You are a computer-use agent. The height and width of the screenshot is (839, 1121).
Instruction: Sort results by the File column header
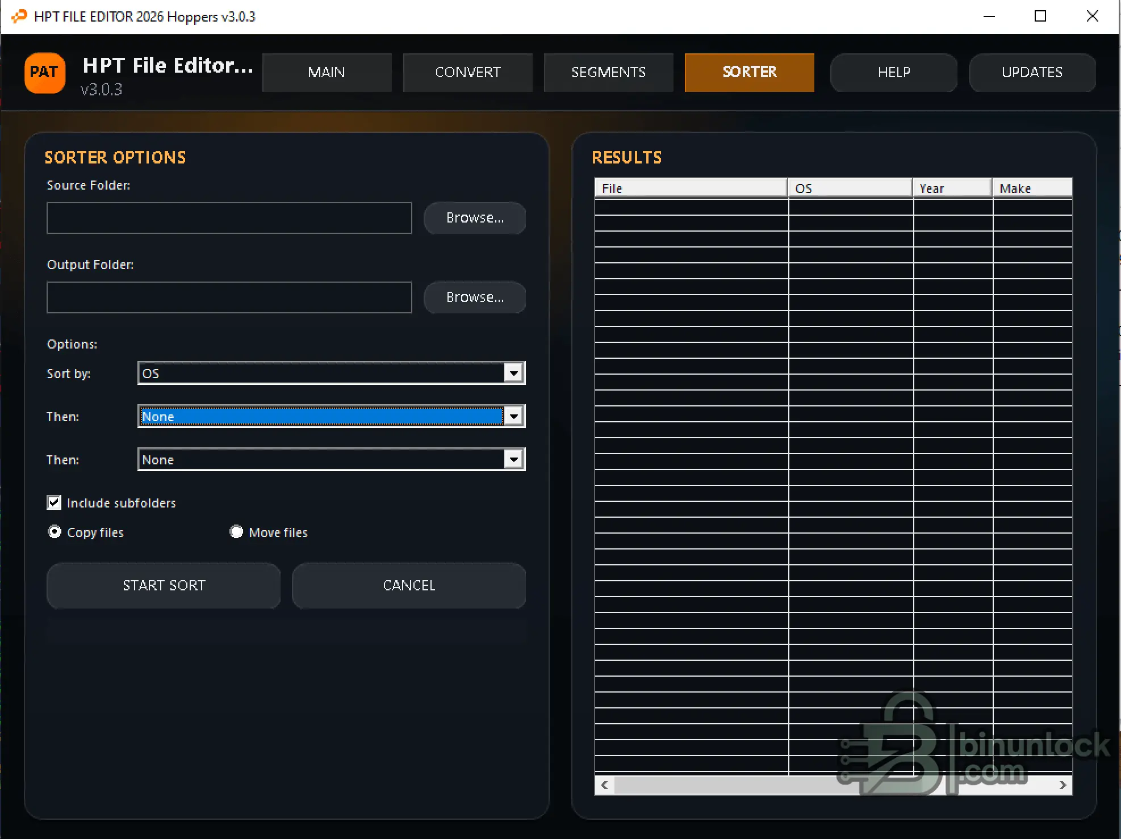[x=691, y=188]
